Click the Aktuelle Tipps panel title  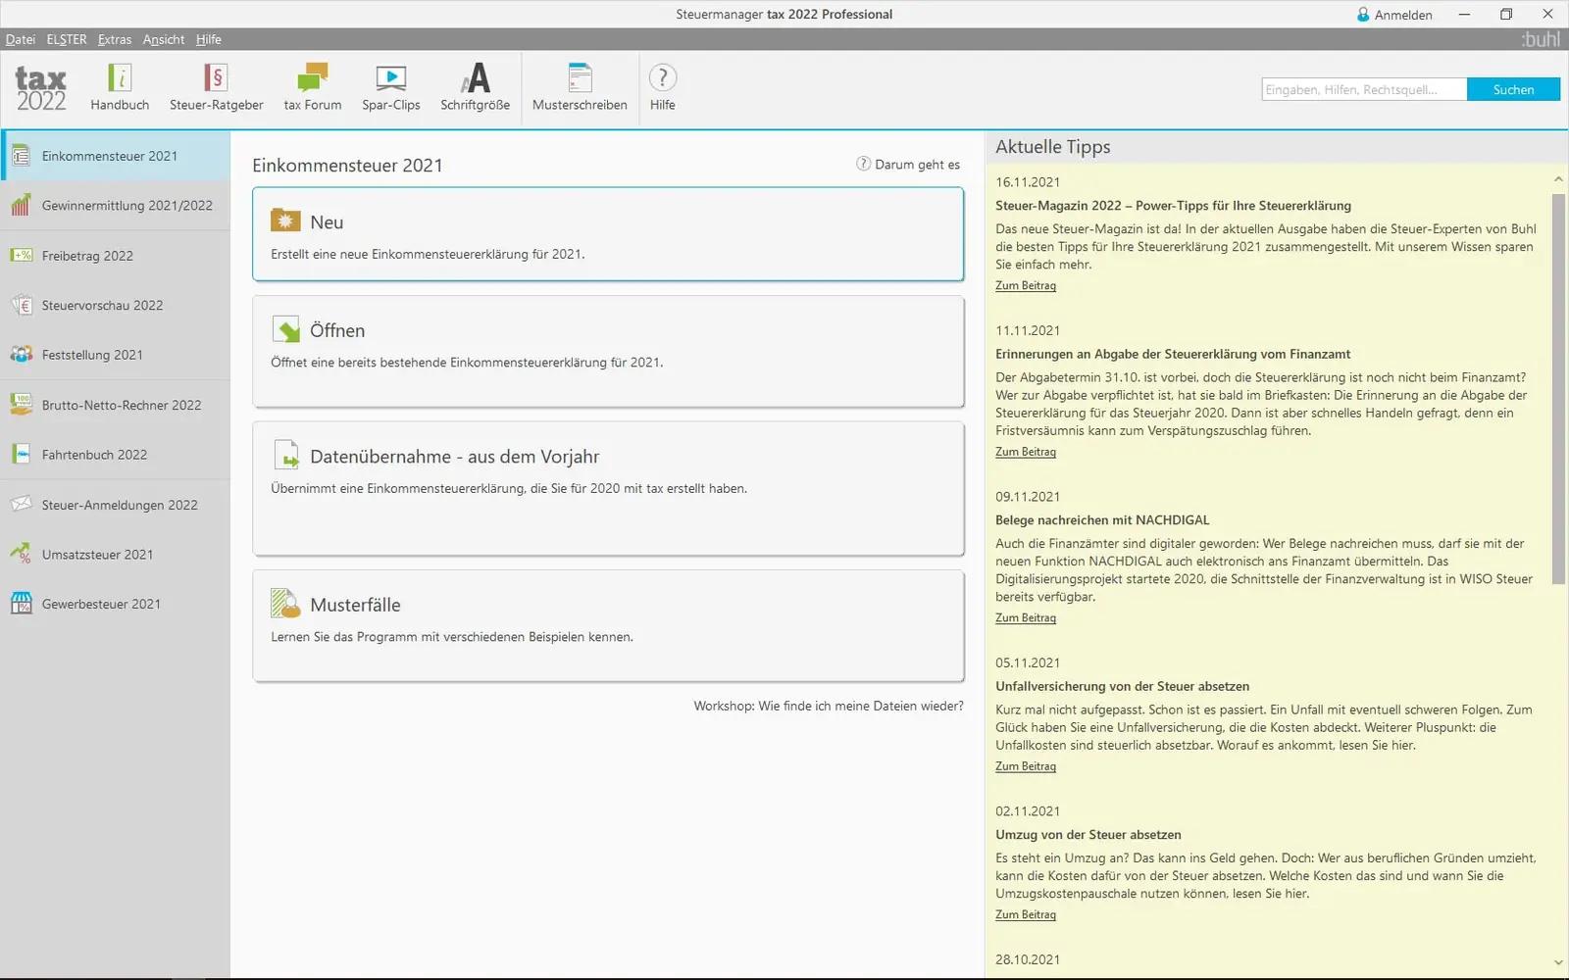[x=1053, y=147]
